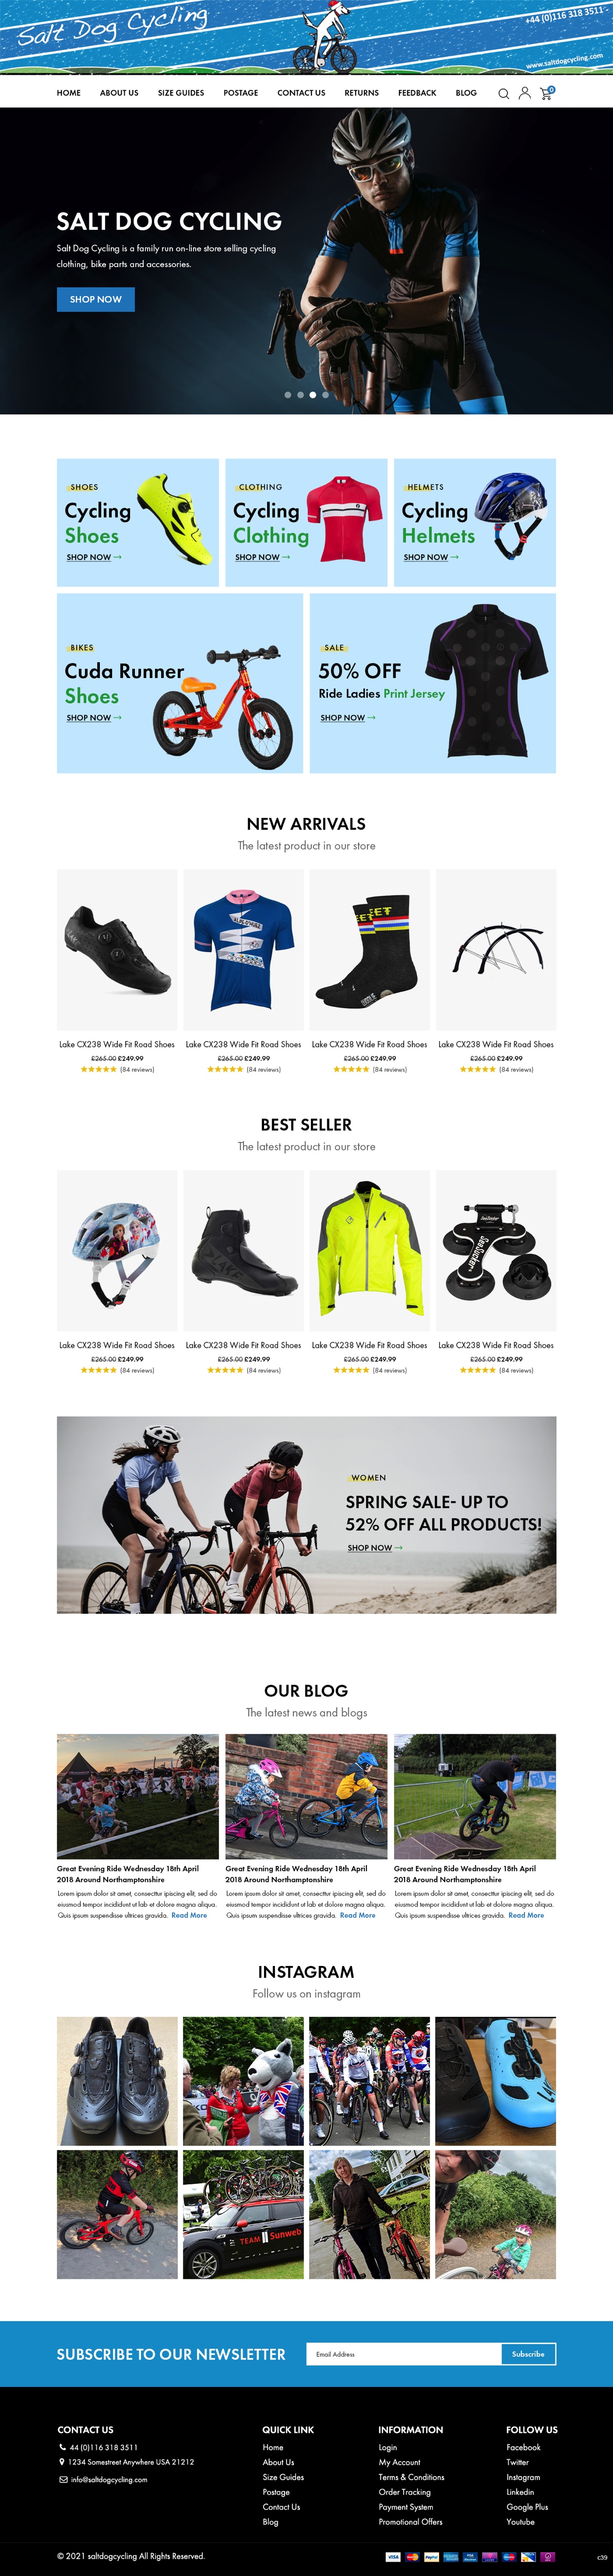613x2576 pixels.
Task: Open the user account icon
Action: 524,93
